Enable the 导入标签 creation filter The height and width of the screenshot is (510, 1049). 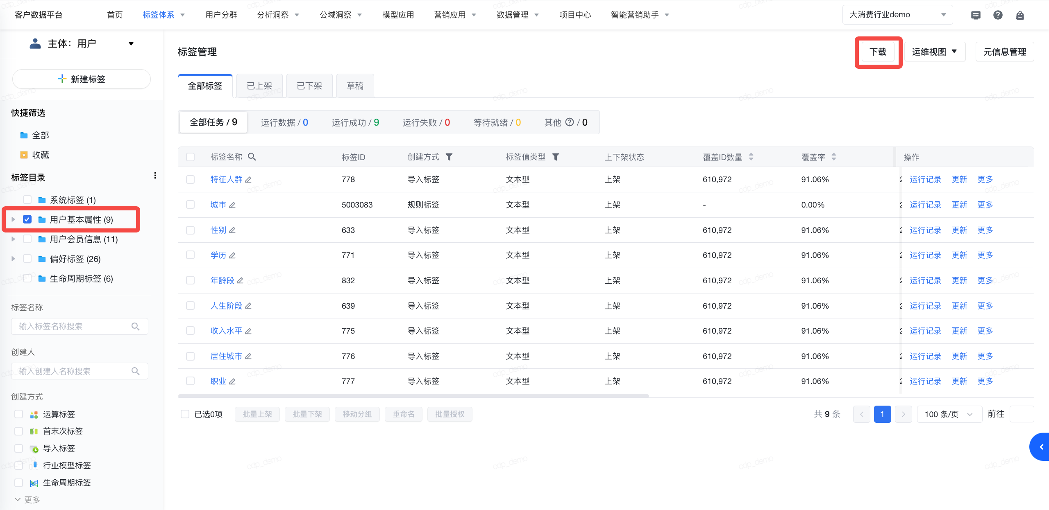tap(18, 448)
